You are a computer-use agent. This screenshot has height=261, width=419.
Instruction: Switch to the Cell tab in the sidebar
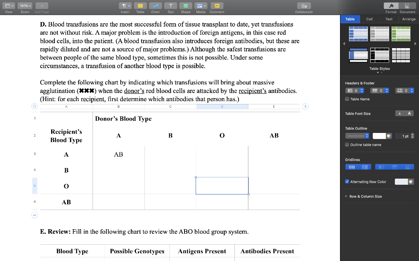(369, 19)
